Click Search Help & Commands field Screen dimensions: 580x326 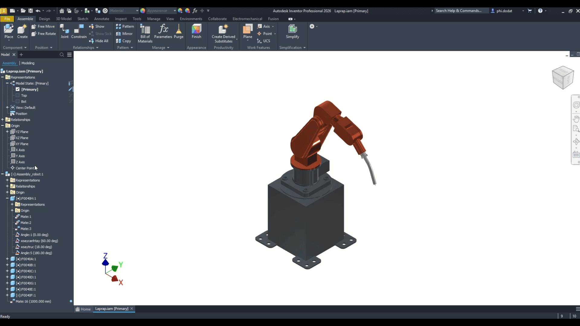[x=461, y=11]
